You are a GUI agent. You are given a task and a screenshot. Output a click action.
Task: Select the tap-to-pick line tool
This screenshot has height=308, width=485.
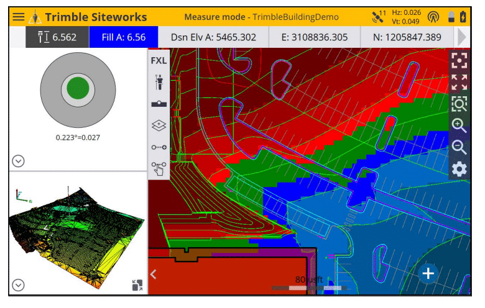tap(159, 169)
